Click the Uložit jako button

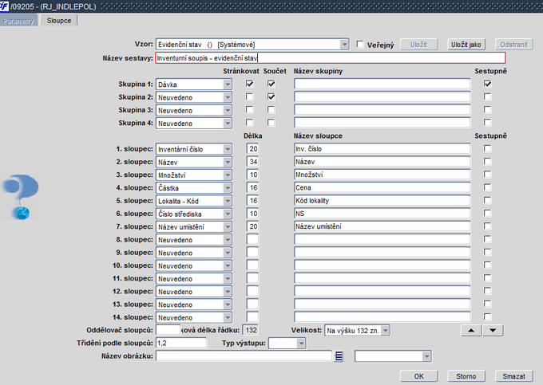point(466,45)
